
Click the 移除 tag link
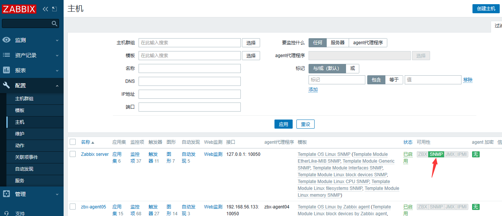tap(468, 80)
